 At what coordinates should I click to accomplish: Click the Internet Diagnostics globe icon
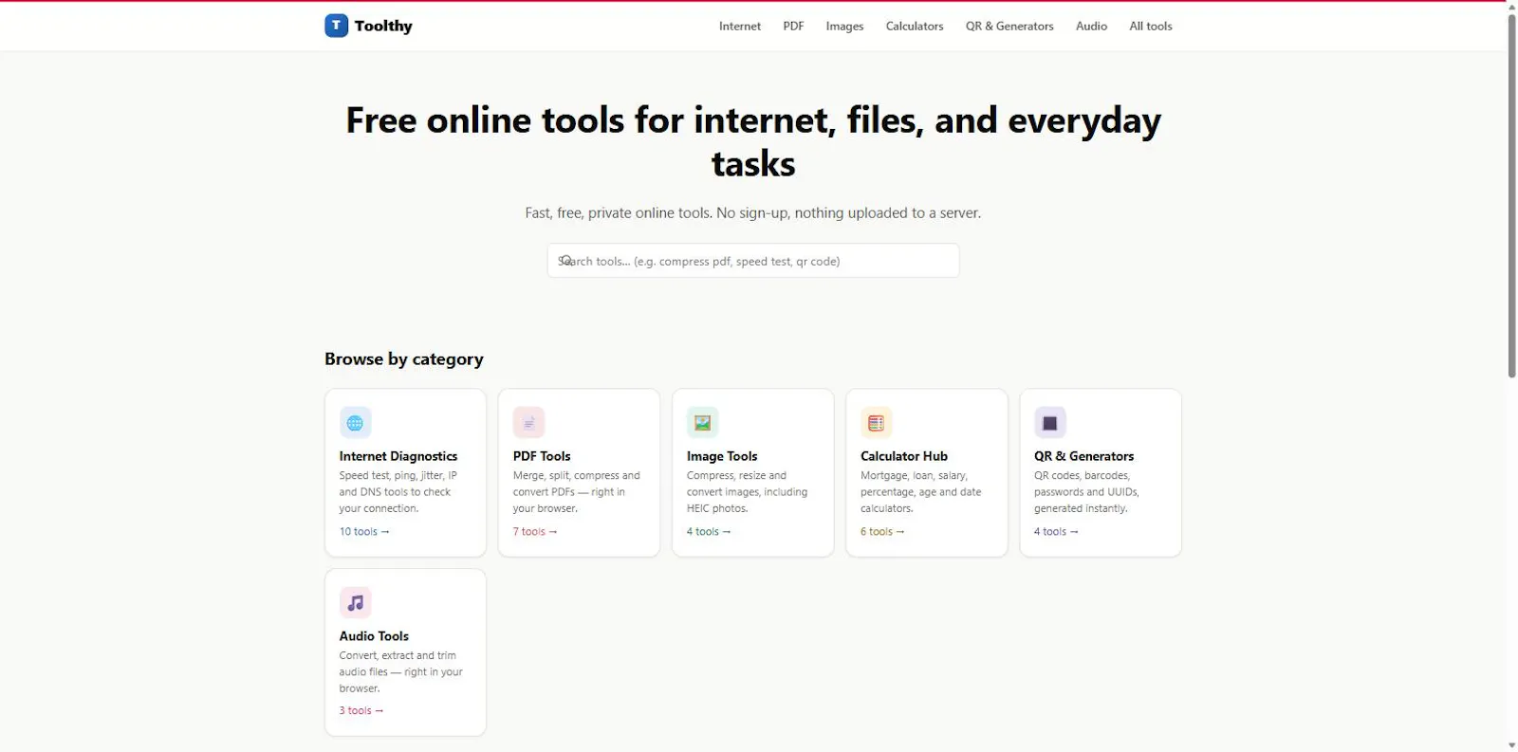355,423
